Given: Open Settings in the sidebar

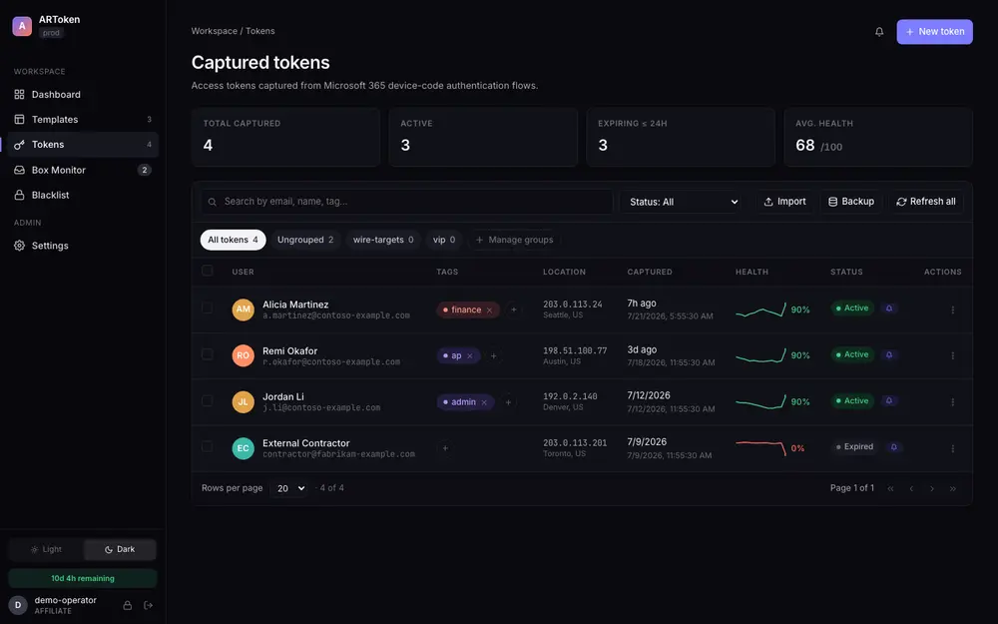Looking at the screenshot, I should [83, 246].
